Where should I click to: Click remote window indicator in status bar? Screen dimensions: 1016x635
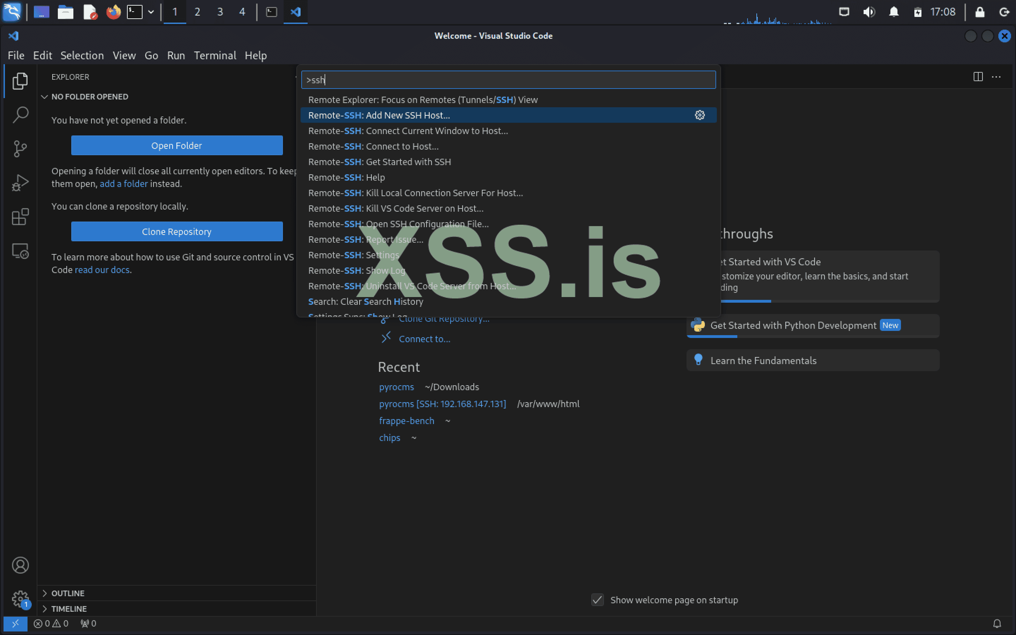(15, 624)
